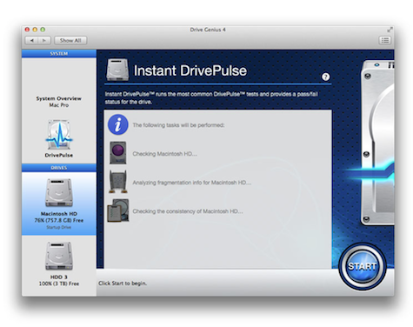Click 'Click Start to begin.' status text
Viewport: 413px width, 327px height.
click(x=123, y=284)
